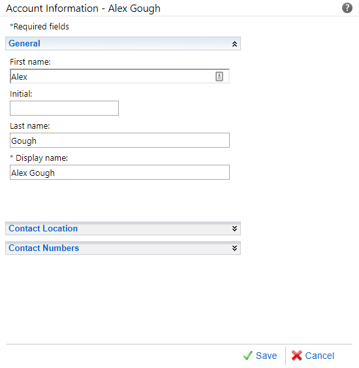The image size is (359, 368).
Task: Click the green checkmark Save icon
Action: click(x=248, y=356)
